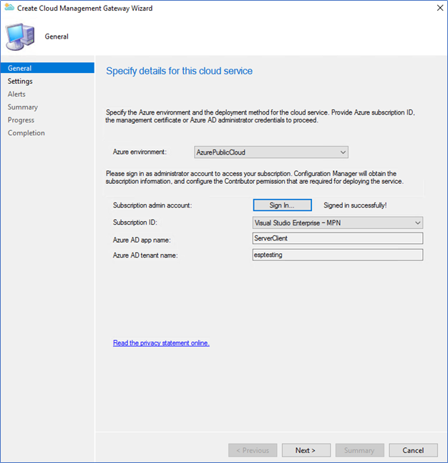Click the Summary button at bottom

pos(359,450)
